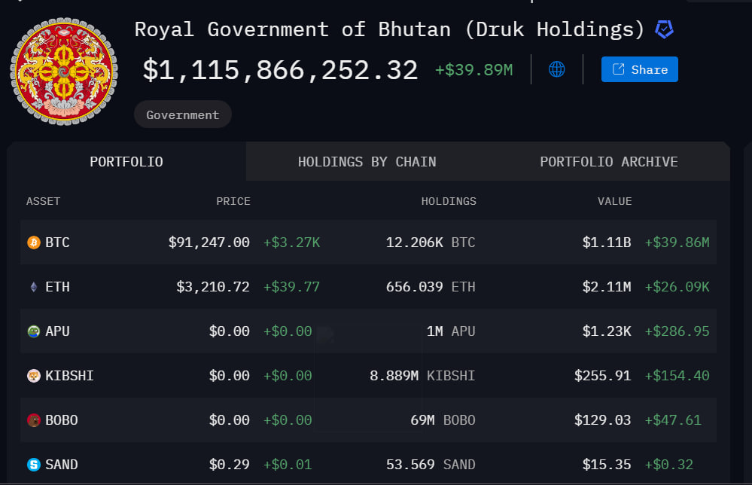The image size is (752, 485).
Task: Sort by the Holdings column header
Action: tap(449, 201)
